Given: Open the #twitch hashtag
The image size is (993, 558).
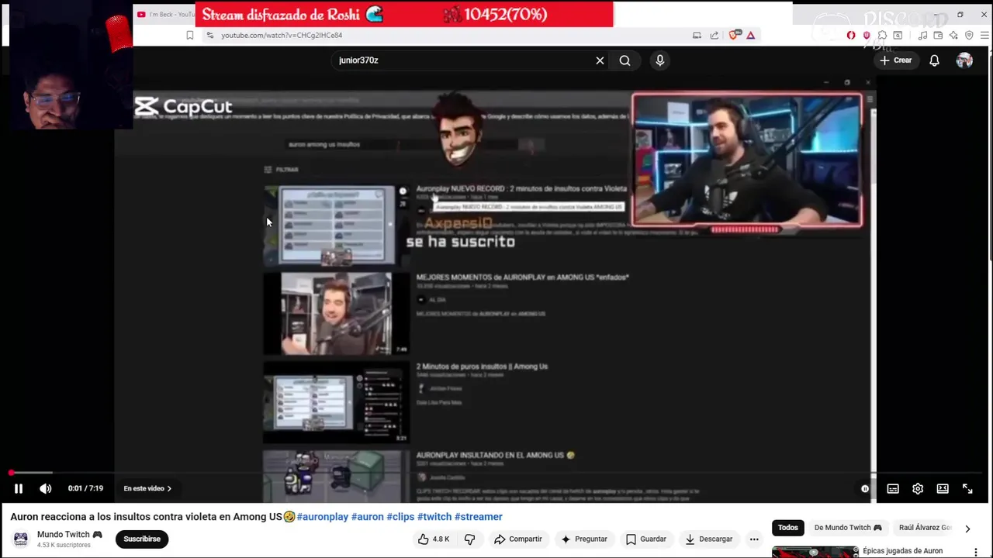Looking at the screenshot, I should click(x=434, y=517).
